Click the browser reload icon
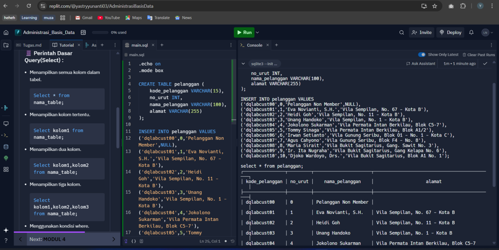 [29, 6]
